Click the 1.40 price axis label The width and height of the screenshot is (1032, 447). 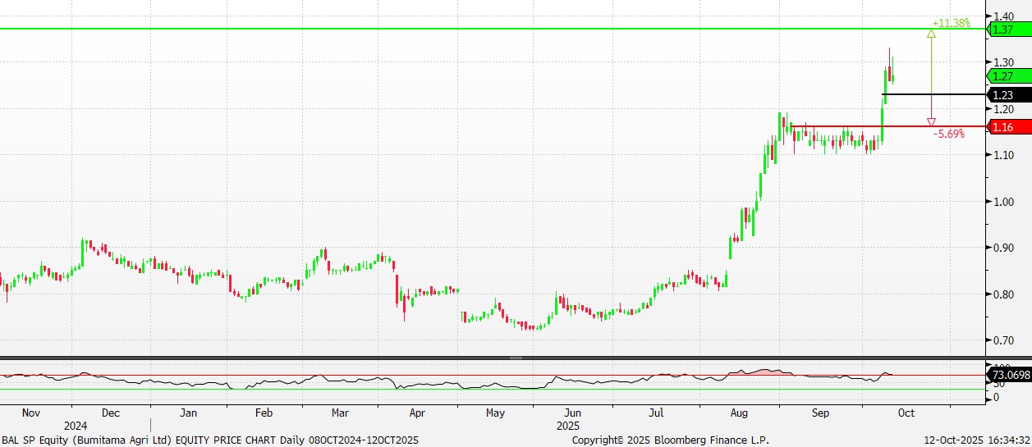pos(1003,16)
